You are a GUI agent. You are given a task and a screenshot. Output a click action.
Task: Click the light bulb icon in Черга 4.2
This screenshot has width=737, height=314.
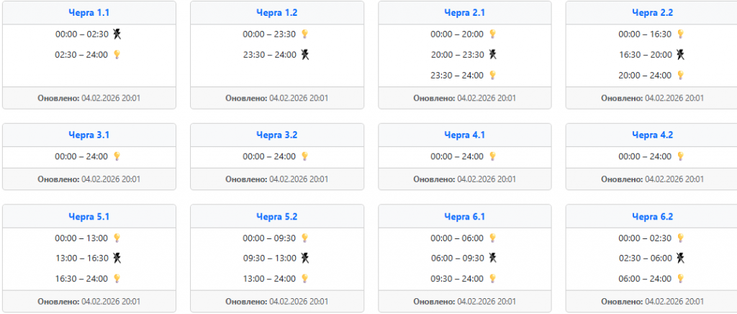(680, 156)
